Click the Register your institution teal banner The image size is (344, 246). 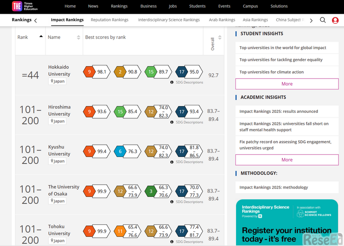[x=287, y=222]
